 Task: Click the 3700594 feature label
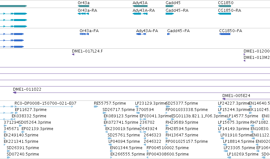point(145,110)
